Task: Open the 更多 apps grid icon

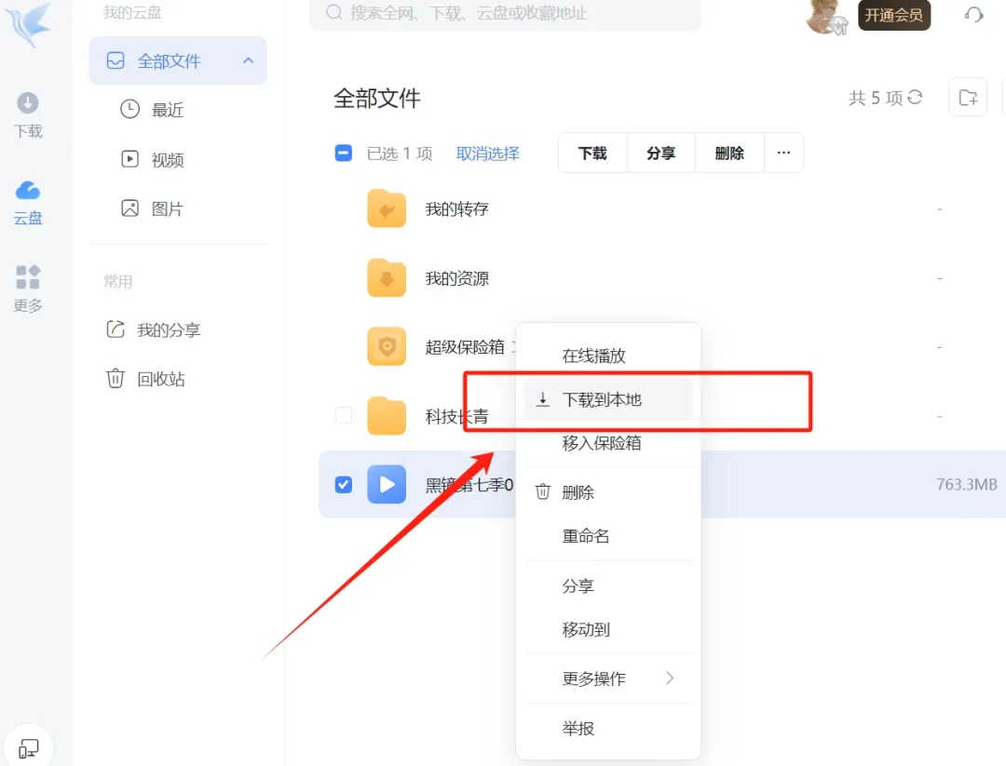Action: [x=28, y=289]
